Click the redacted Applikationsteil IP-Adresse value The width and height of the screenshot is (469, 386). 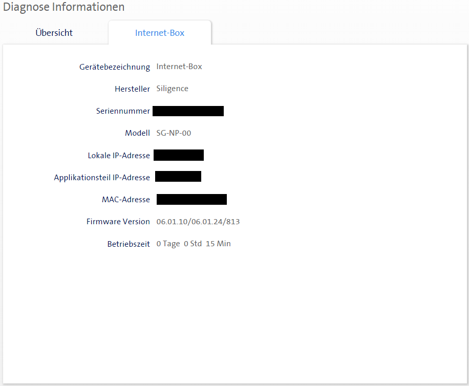tap(178, 177)
